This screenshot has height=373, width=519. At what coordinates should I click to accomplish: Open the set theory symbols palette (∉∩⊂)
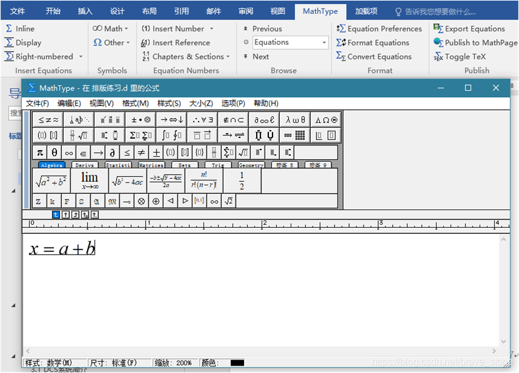tap(233, 120)
